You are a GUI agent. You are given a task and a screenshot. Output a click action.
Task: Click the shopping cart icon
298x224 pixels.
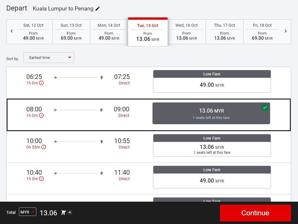(64, 213)
